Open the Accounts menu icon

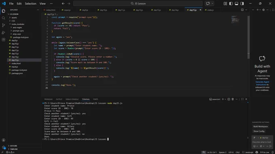[x=4, y=140]
